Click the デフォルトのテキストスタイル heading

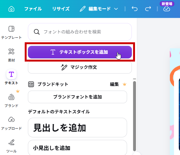click(59, 112)
